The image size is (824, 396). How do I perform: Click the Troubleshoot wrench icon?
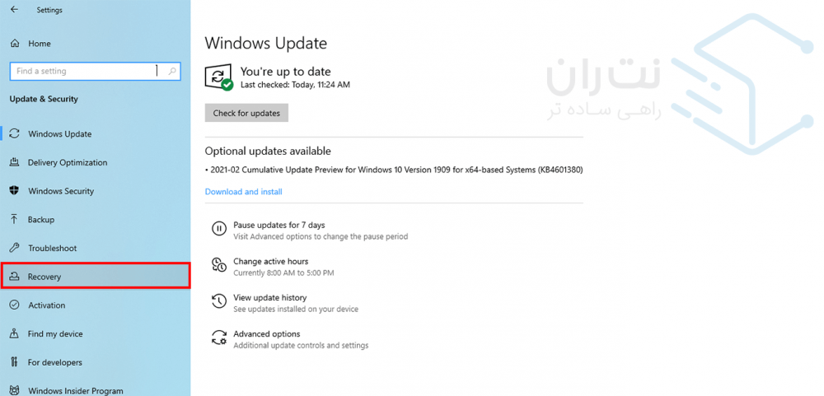14,248
